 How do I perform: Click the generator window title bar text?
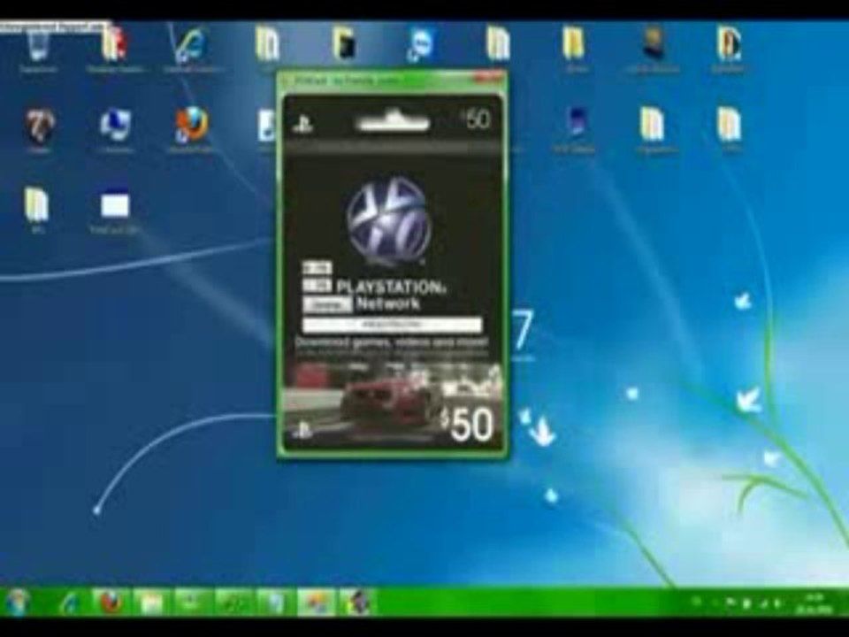click(x=348, y=81)
